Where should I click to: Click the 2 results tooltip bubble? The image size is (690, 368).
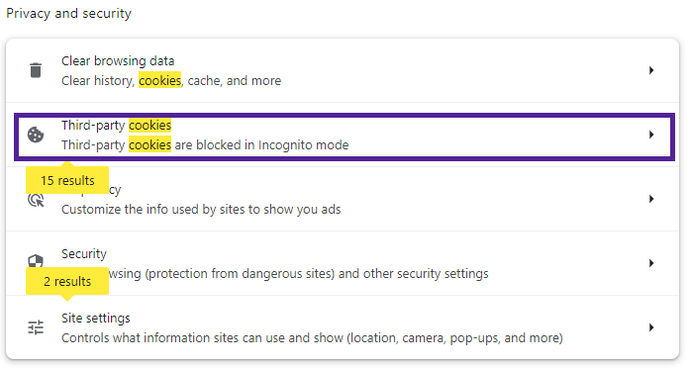point(67,281)
